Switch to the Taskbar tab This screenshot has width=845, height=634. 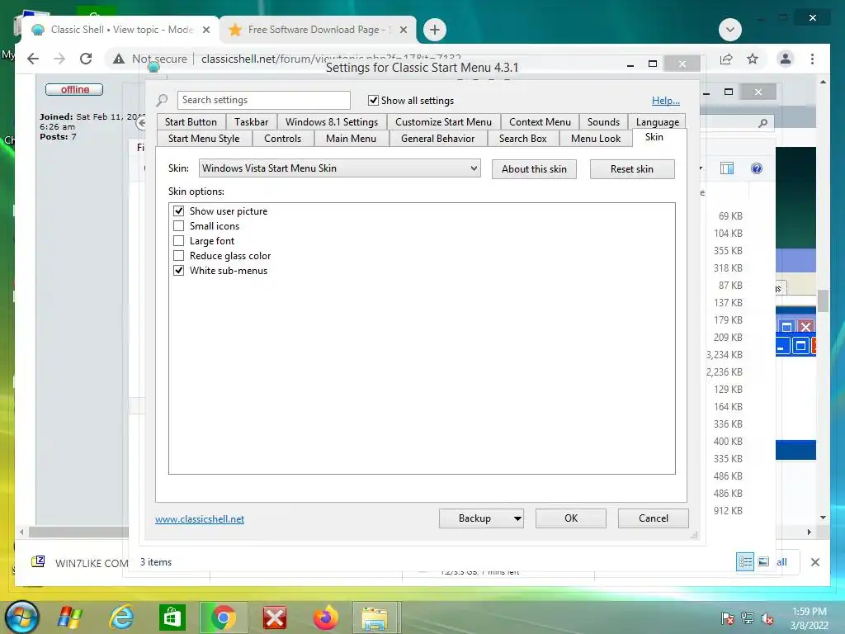251,122
